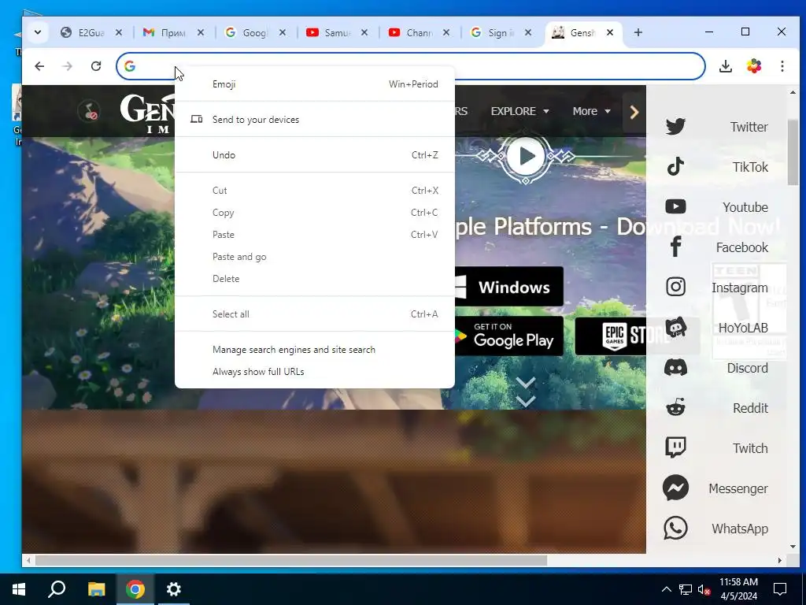
Task: Click the Genshin Impact logo
Action: (x=147, y=113)
